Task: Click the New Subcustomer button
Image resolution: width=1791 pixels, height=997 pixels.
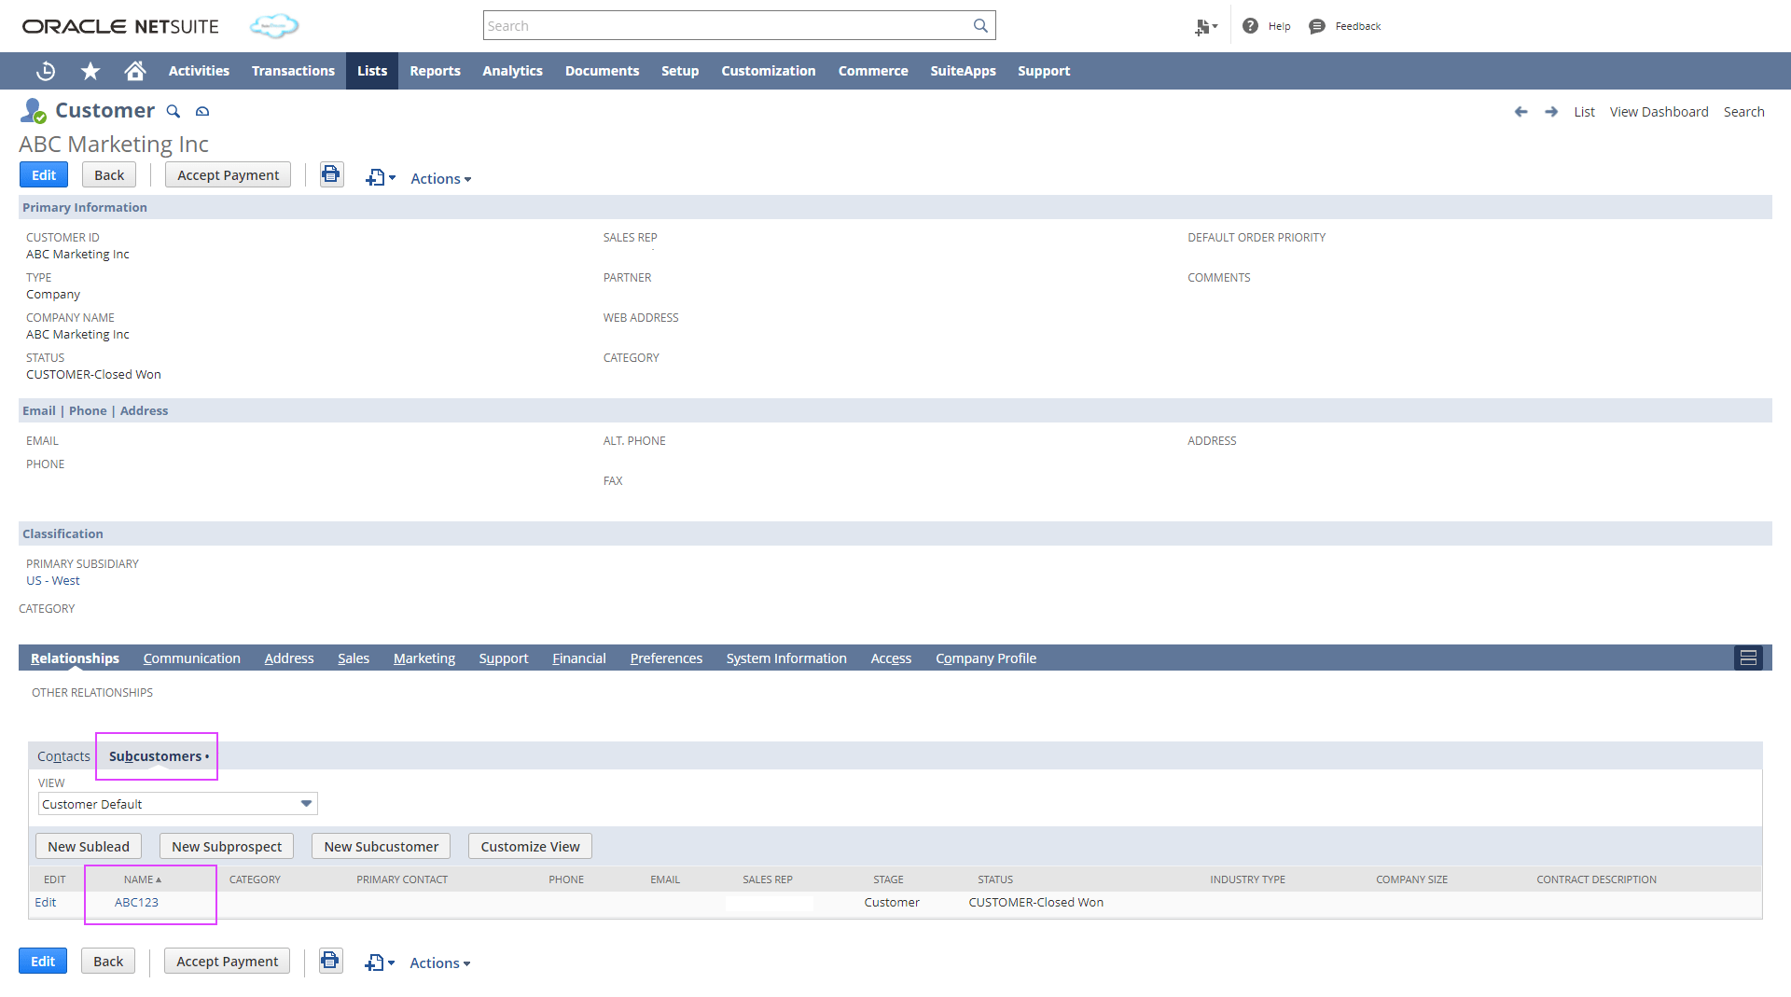Action: [381, 846]
